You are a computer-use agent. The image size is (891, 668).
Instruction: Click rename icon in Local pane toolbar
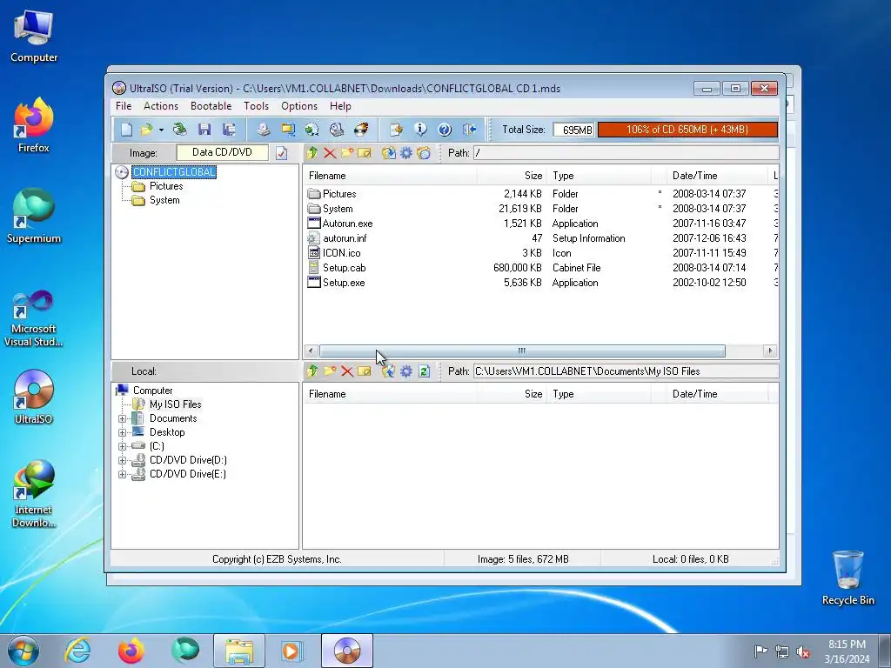pos(365,371)
